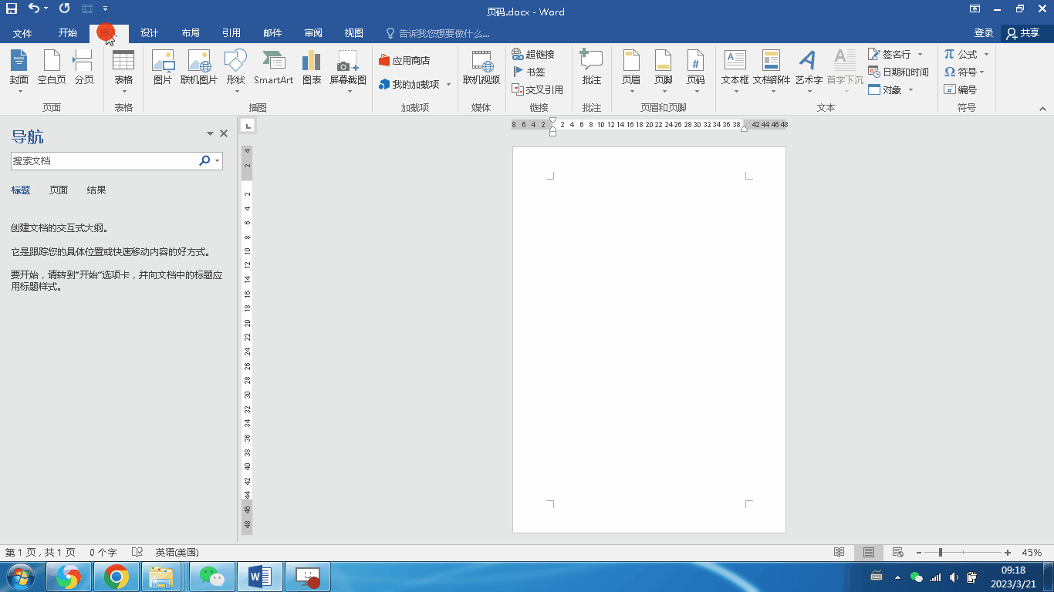This screenshot has height=592, width=1054.
Task: Close the Navigation (导航) pane
Action: point(224,133)
